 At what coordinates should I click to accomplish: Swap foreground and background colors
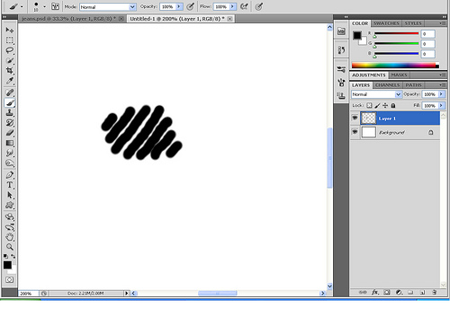[x=13, y=256]
